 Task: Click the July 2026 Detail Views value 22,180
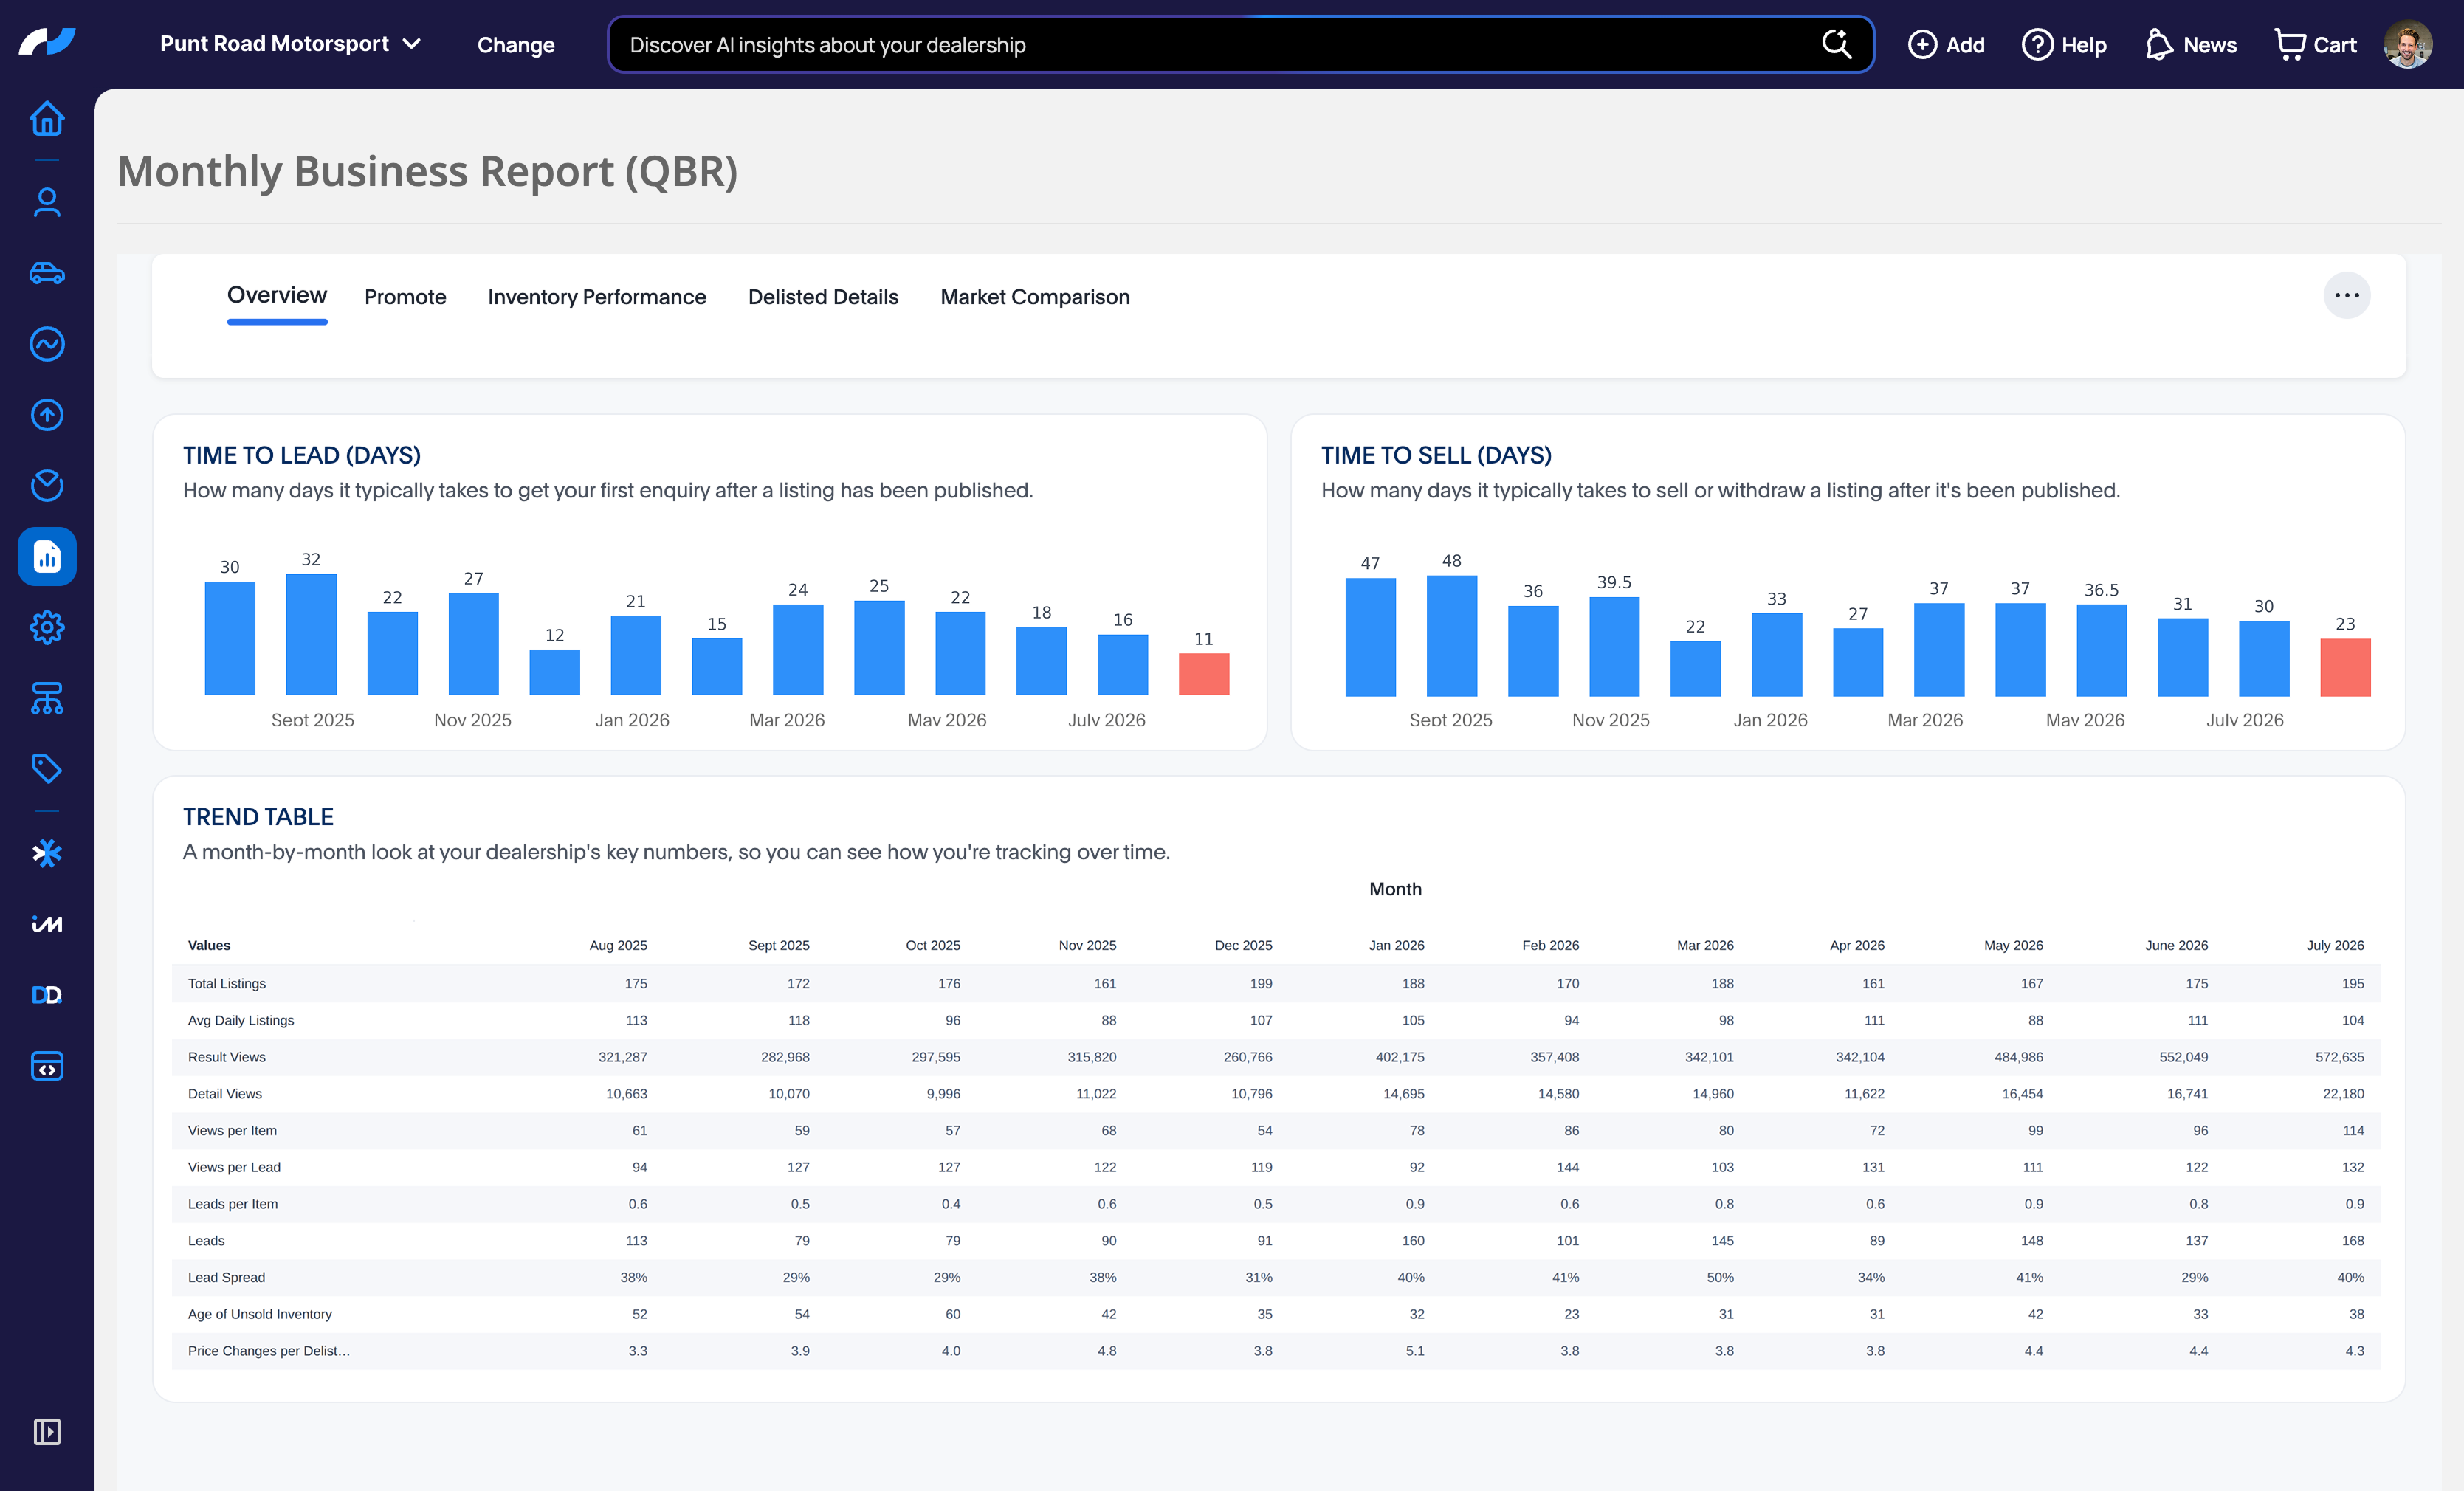pyautogui.click(x=2343, y=1094)
